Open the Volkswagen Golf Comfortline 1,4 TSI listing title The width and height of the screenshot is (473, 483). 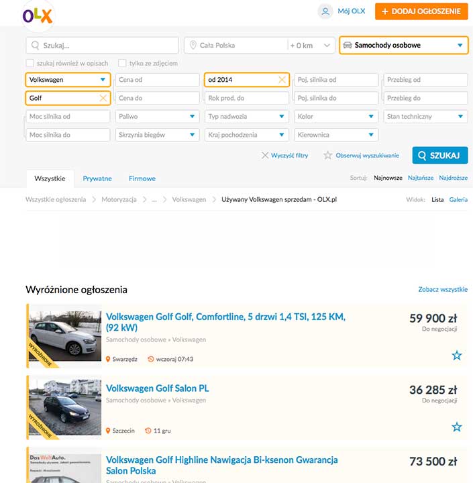[x=225, y=322]
